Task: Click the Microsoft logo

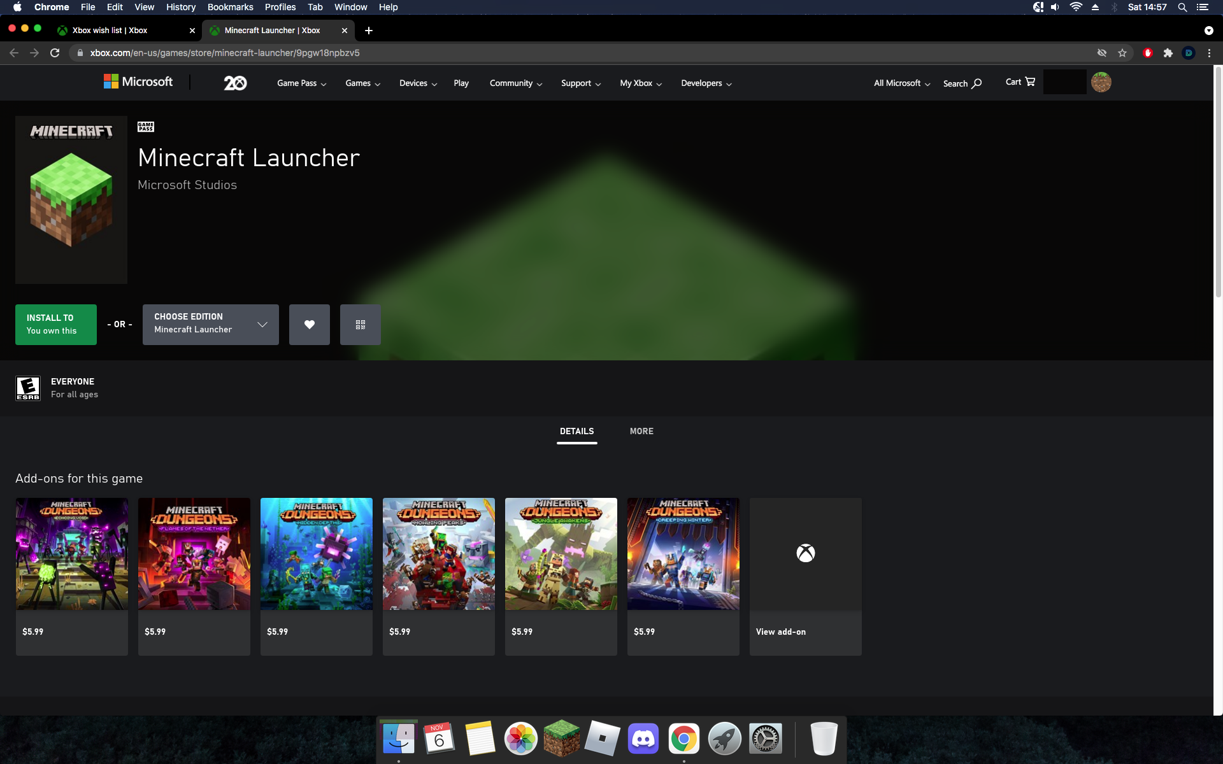Action: coord(138,81)
